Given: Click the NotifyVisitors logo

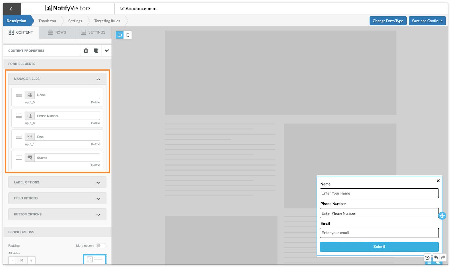Looking at the screenshot, I should [68, 8].
